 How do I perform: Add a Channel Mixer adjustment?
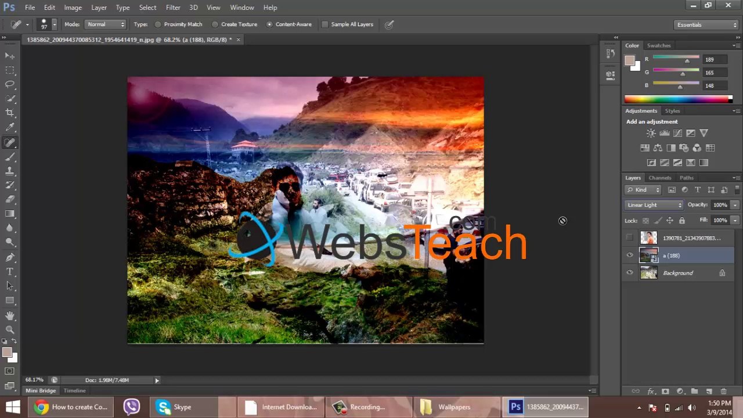coord(697,148)
